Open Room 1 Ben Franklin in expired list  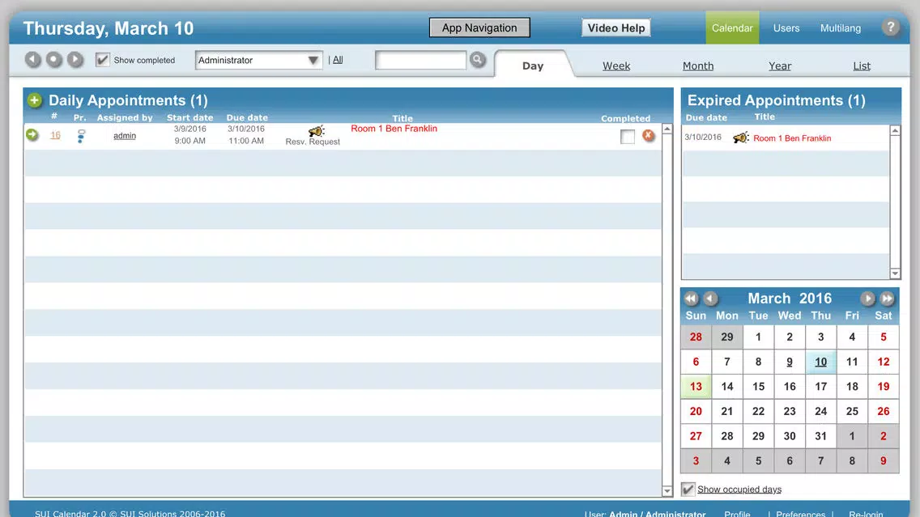point(791,138)
